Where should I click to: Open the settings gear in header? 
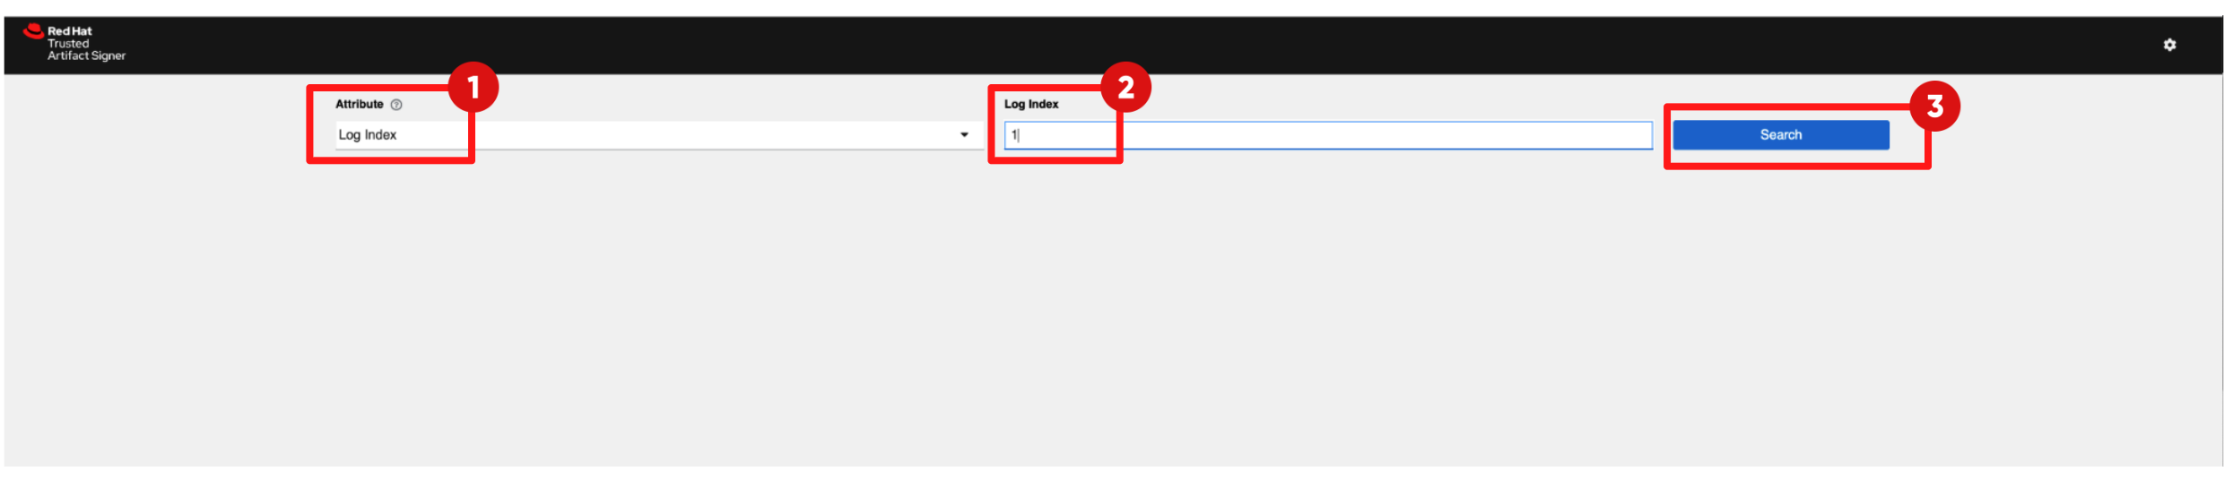[x=2169, y=45]
